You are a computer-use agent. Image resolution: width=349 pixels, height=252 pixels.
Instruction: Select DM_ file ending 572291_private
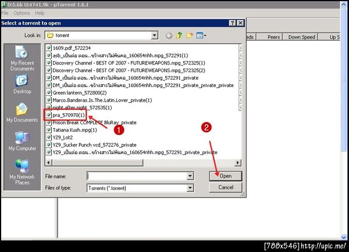coord(125,78)
